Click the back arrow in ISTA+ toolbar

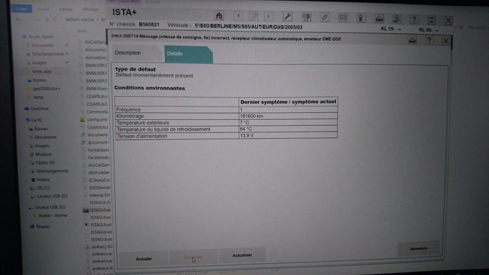[x=238, y=16]
